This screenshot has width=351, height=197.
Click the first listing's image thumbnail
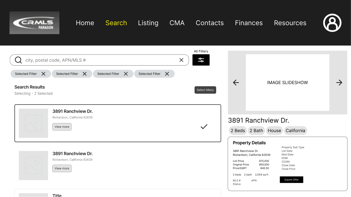33,123
